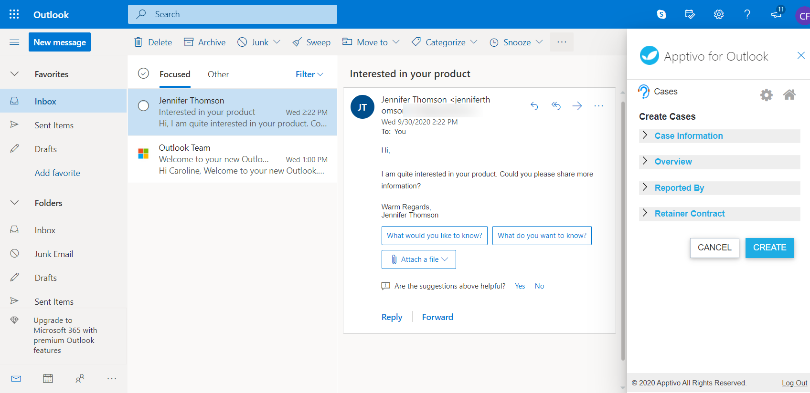Viewport: 810px width, 393px height.
Task: Choose 'What would you like to know?' suggestion
Action: pyautogui.click(x=434, y=236)
